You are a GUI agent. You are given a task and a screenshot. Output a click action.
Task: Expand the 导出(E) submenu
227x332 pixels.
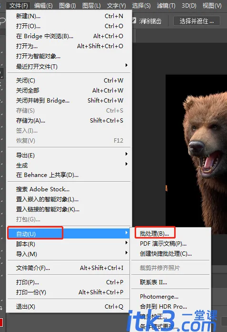coord(69,155)
